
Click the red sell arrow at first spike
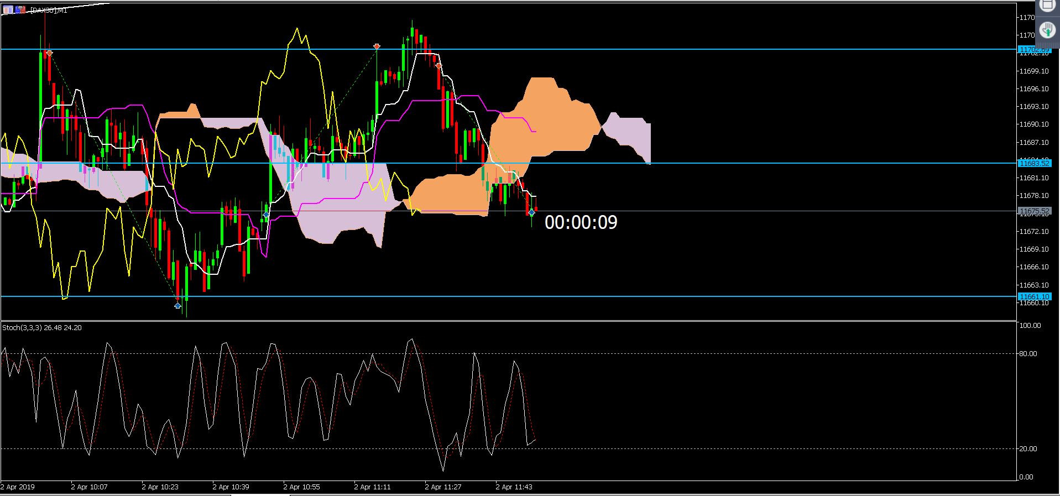click(49, 53)
